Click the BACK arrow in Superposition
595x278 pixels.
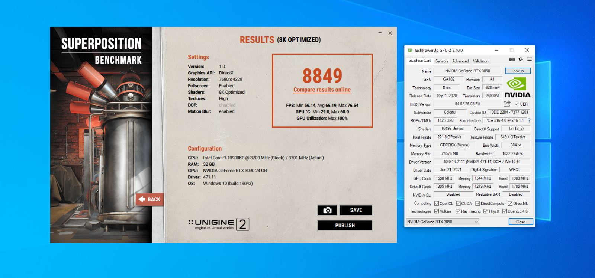150,199
